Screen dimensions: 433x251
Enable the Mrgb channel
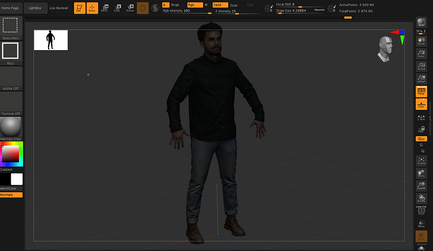[x=176, y=5]
